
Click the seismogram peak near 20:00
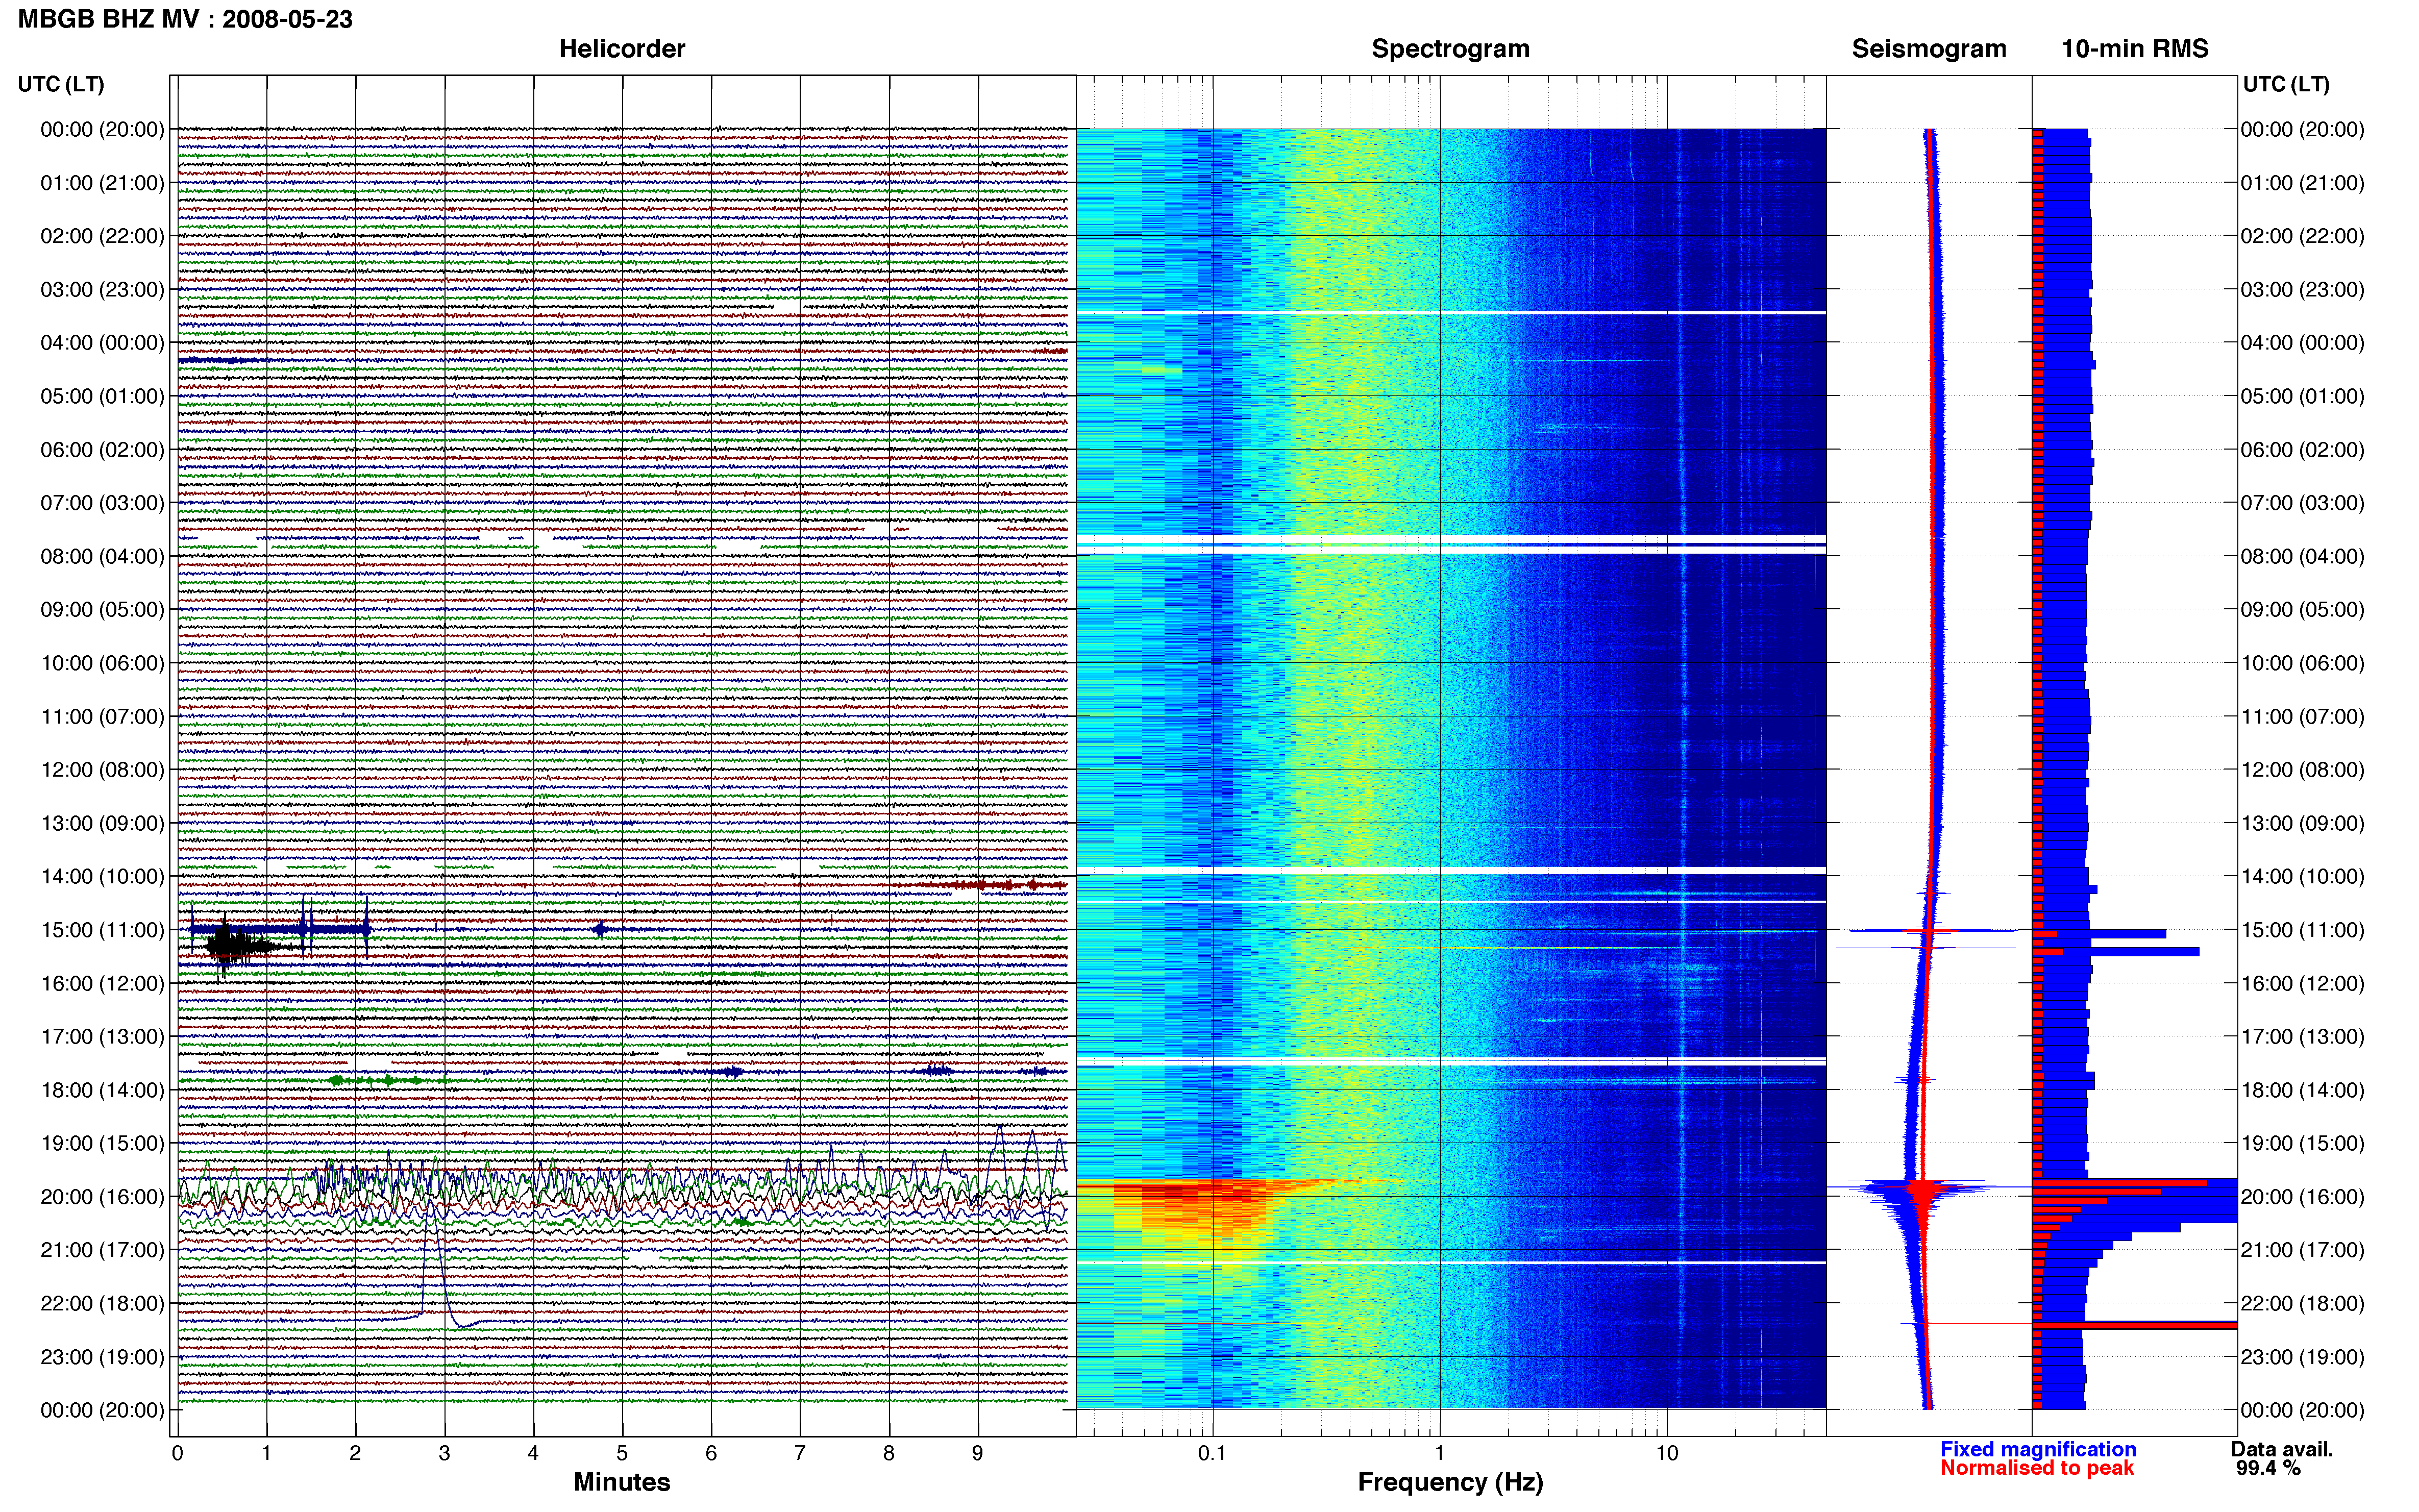click(1922, 1189)
